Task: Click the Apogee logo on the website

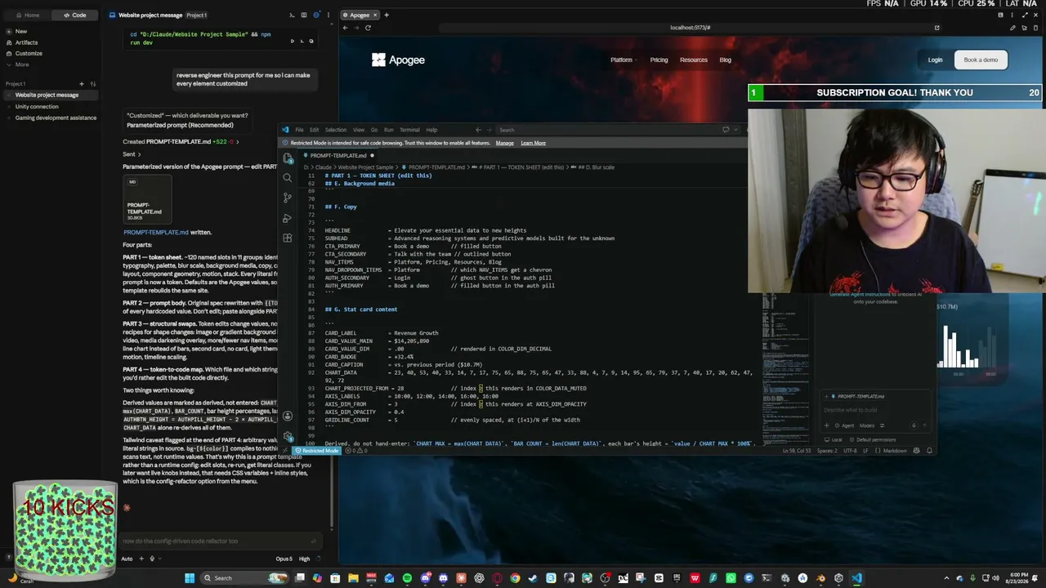Action: click(398, 60)
